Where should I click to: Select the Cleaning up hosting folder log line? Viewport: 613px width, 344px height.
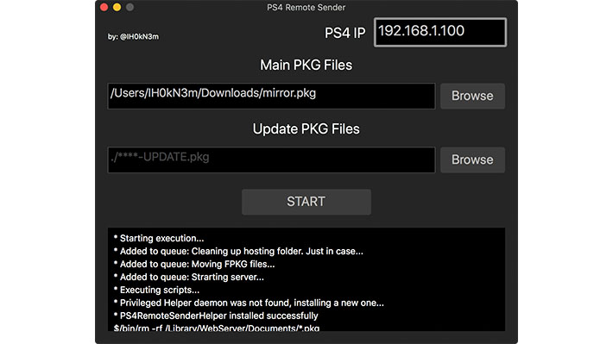(238, 251)
